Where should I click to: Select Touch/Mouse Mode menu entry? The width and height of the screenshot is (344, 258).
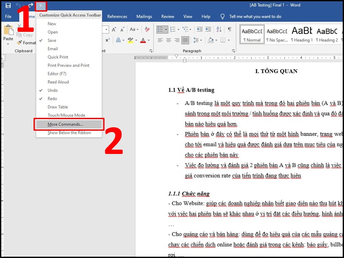tap(69, 115)
